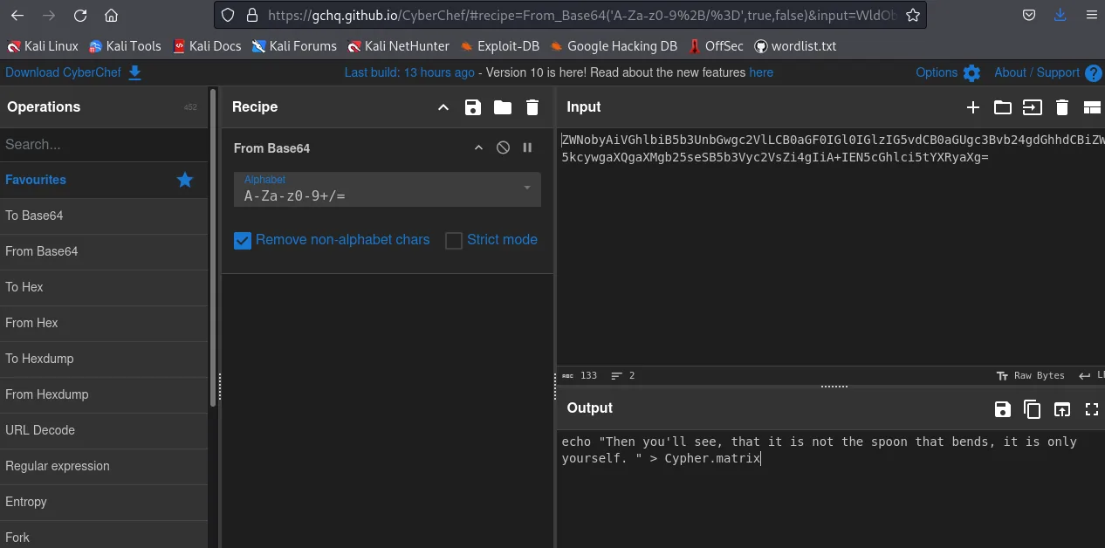This screenshot has width=1105, height=548.
Task: Follow the 'here' new features link
Action: point(761,72)
